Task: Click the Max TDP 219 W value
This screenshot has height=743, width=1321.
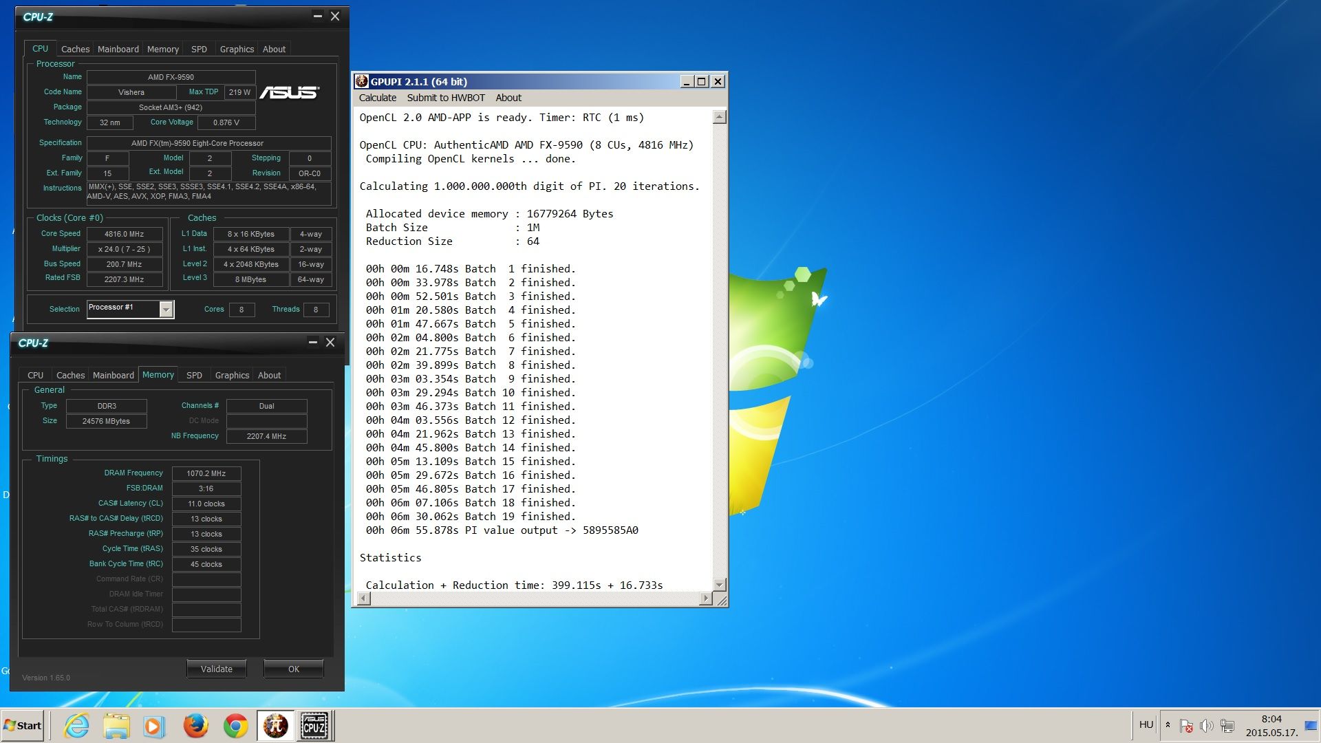Action: (x=240, y=92)
